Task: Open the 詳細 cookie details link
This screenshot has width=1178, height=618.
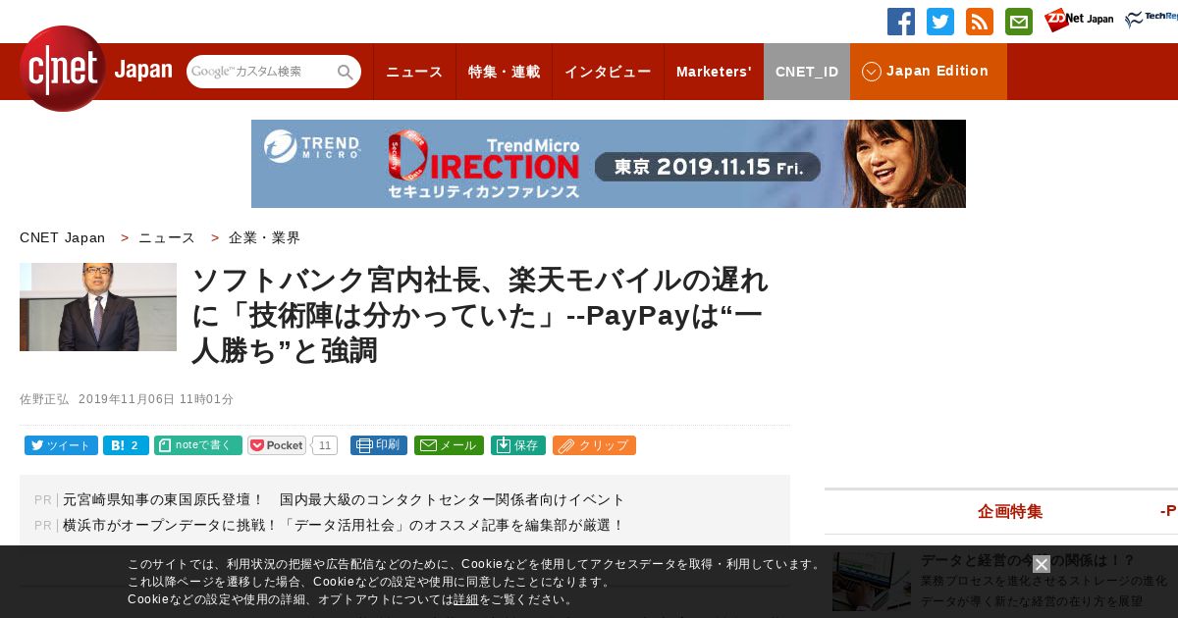Action: [466, 599]
